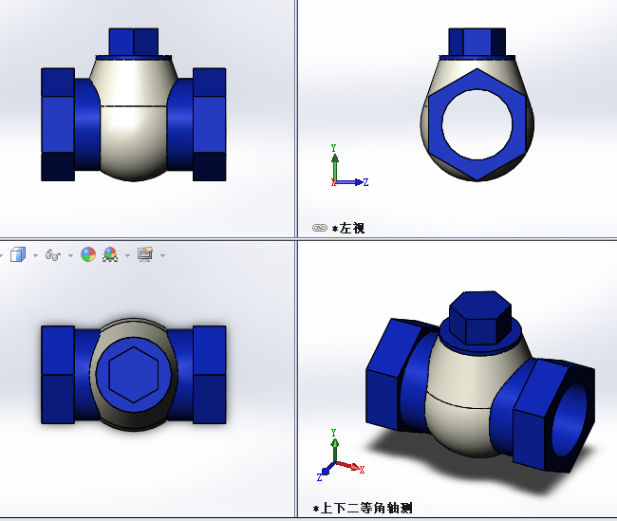Click the Apply Scene icon
617x521 pixels.
[x=109, y=254]
